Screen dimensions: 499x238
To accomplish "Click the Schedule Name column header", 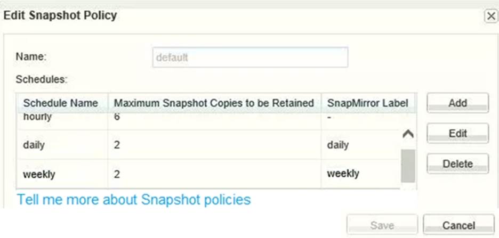I will 61,103.
